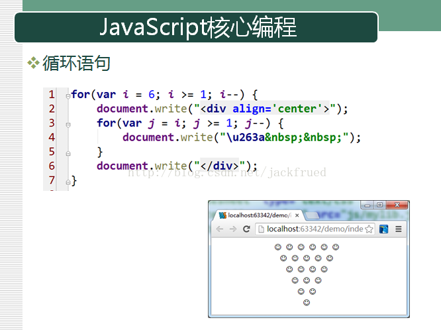Click the fold end marker at line 7
441x330 pixels.
tap(68, 182)
